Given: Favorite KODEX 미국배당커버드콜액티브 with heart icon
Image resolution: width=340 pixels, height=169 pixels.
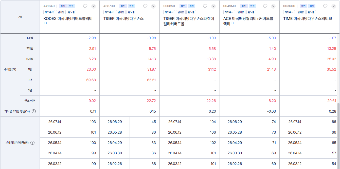Looking at the screenshot, I should [85, 6].
